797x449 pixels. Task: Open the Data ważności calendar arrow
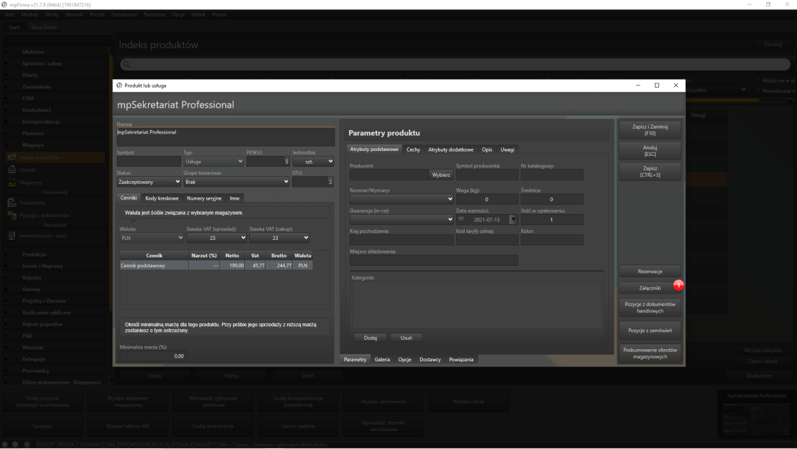(x=513, y=220)
